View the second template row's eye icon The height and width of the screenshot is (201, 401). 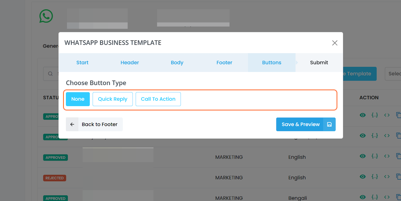click(x=363, y=135)
